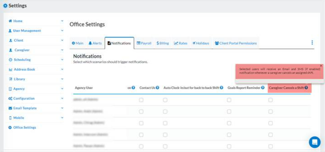325x152 pixels.
Task: Click the Agency building icon
Action: pos(10,89)
